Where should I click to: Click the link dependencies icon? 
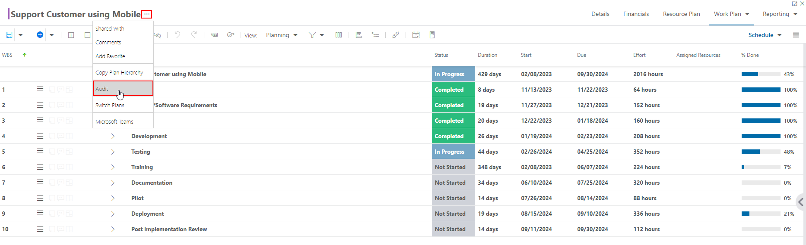[396, 35]
